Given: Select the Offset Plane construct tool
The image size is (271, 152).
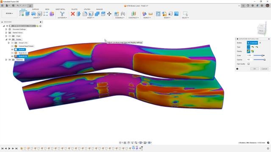Looking at the screenshot, I should tap(133, 14).
